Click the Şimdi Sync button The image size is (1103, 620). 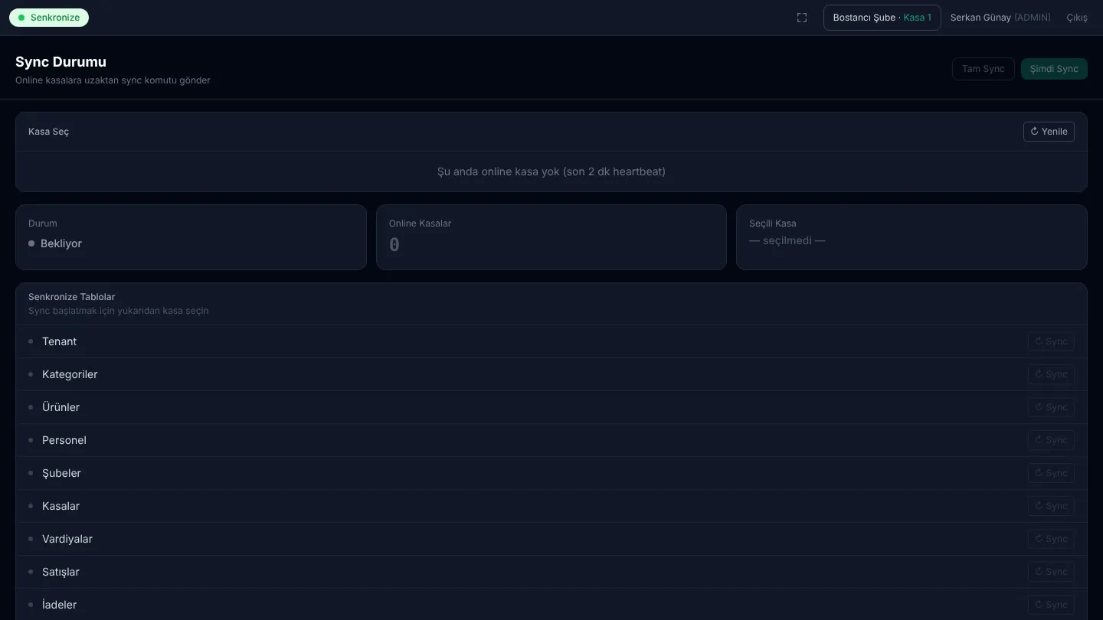point(1054,69)
